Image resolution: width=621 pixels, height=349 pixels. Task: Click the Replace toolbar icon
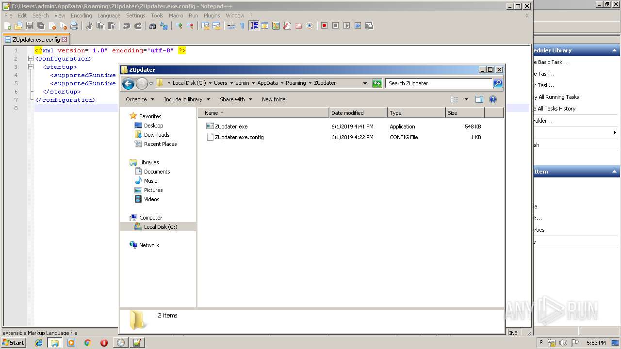(x=164, y=26)
